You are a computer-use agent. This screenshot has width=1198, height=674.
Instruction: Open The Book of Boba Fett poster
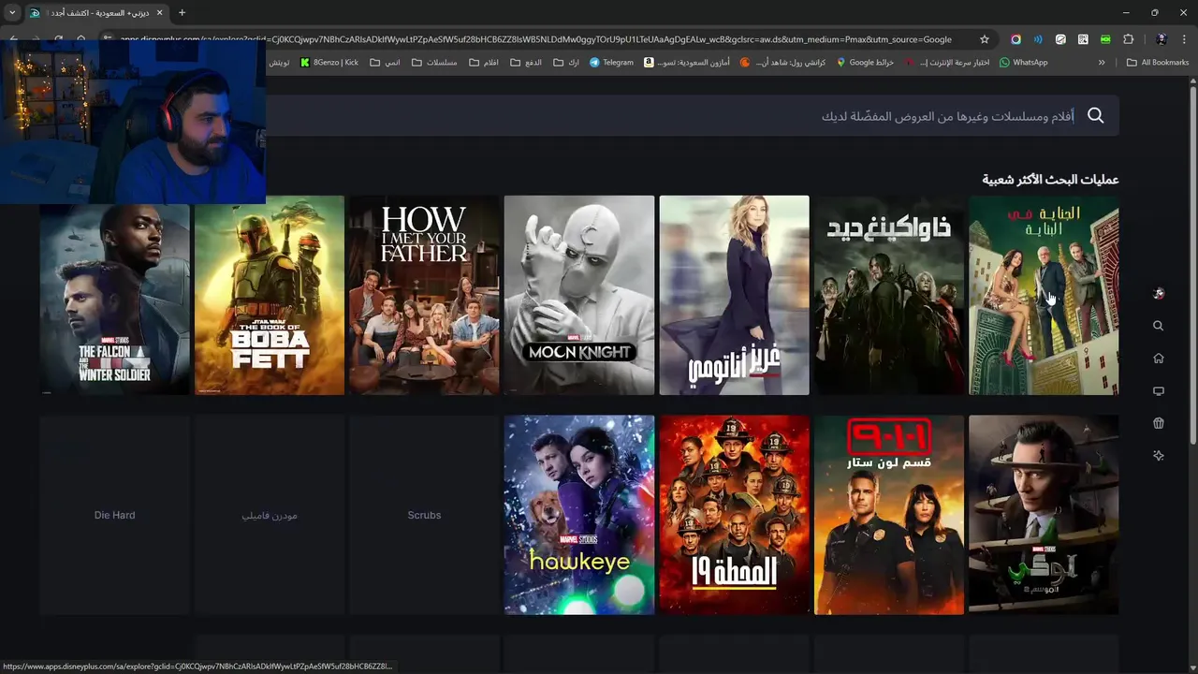[x=270, y=295]
